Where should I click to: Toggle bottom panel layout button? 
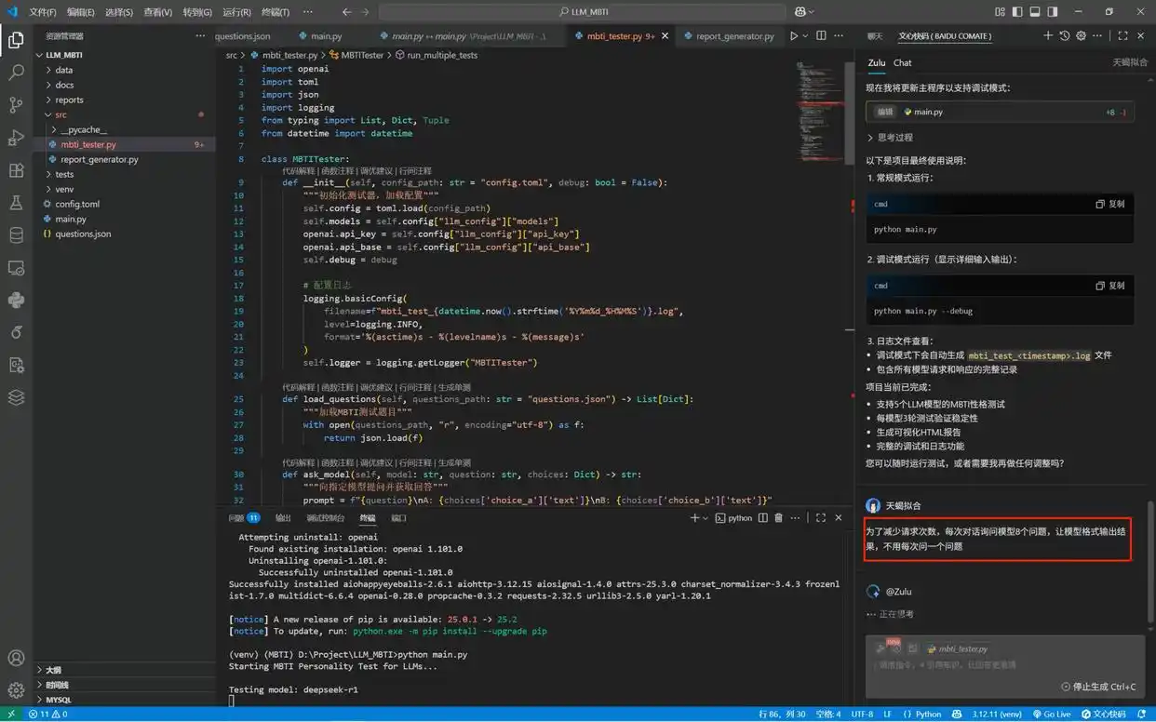[1035, 12]
